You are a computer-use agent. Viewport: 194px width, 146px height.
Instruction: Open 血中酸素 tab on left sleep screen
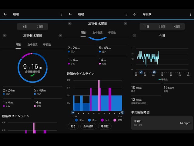pyautogui.click(x=32, y=45)
